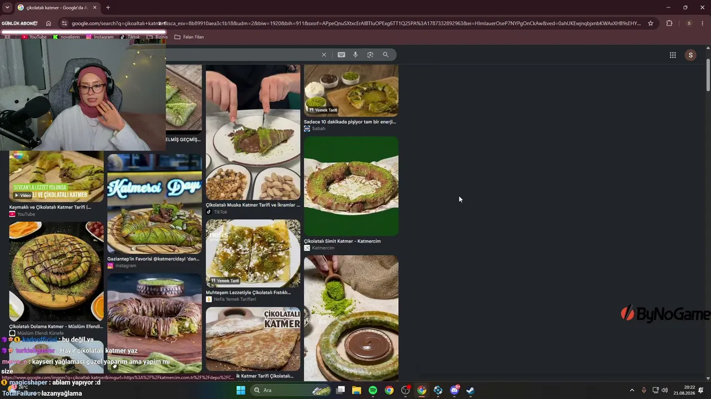Open the Sabah pistachio katmer recipe image
The height and width of the screenshot is (399, 711).
351,90
